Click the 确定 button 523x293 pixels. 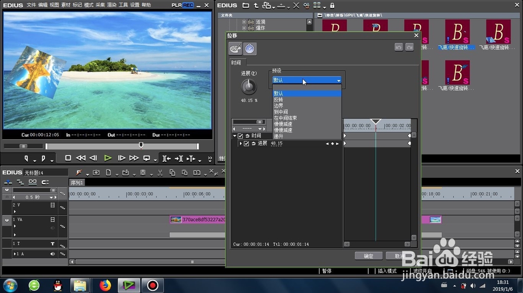(369, 256)
